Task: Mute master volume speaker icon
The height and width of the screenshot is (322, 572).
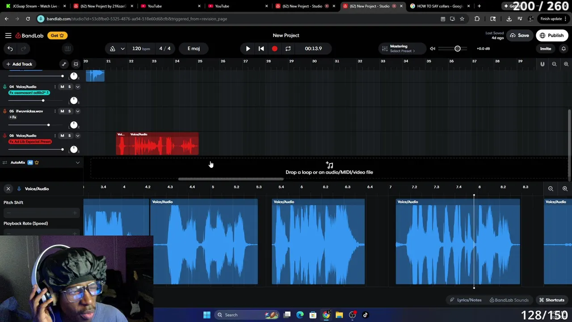Action: pos(433,48)
